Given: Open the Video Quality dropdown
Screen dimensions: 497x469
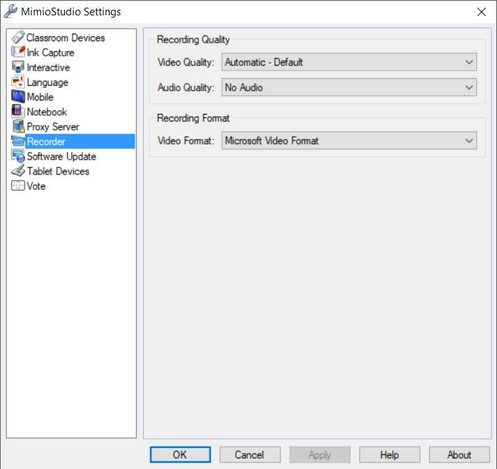Looking at the screenshot, I should [349, 62].
